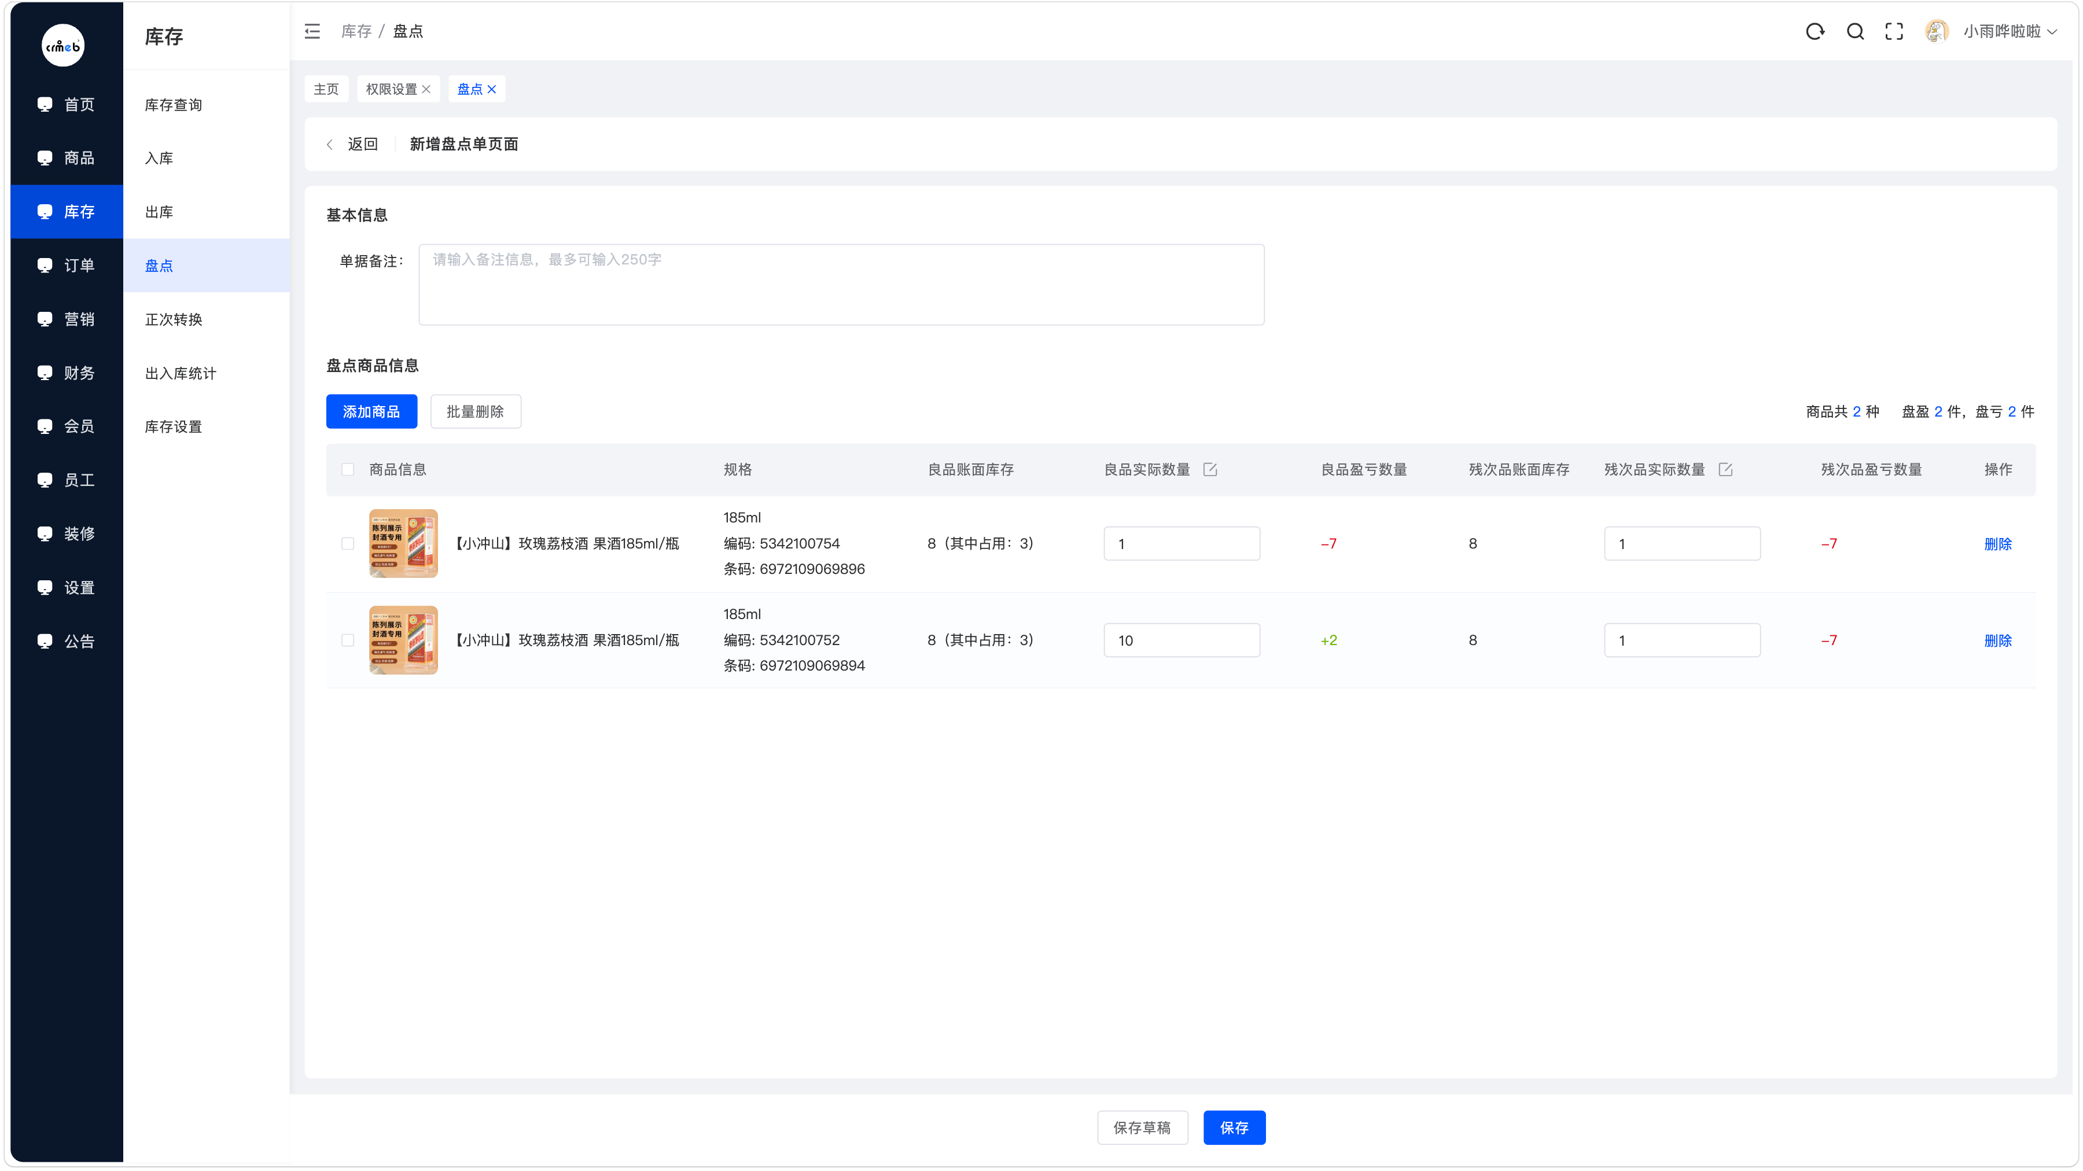Viewport: 2083px width, 1171px height.
Task: Click the 单据备注 remarks text area
Action: tap(842, 285)
